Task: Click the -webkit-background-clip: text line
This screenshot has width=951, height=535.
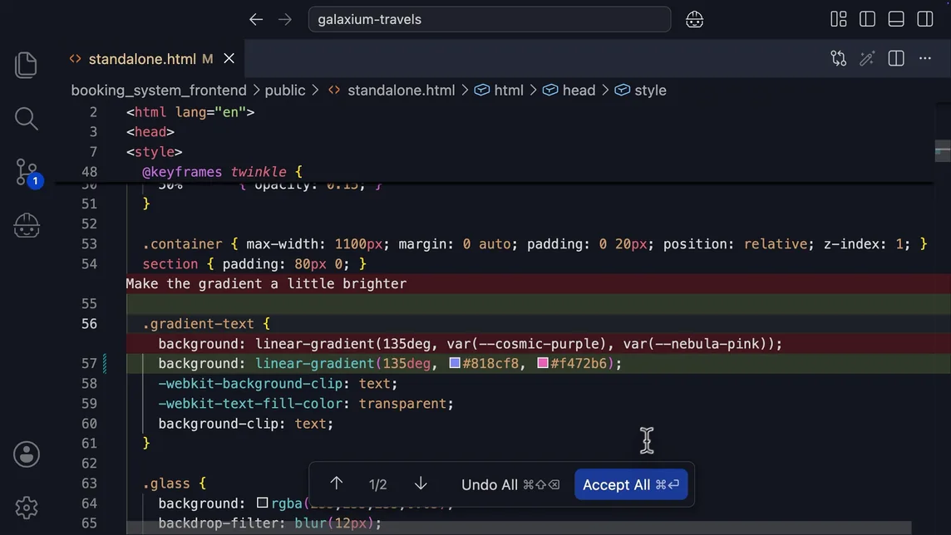Action: [x=278, y=384]
